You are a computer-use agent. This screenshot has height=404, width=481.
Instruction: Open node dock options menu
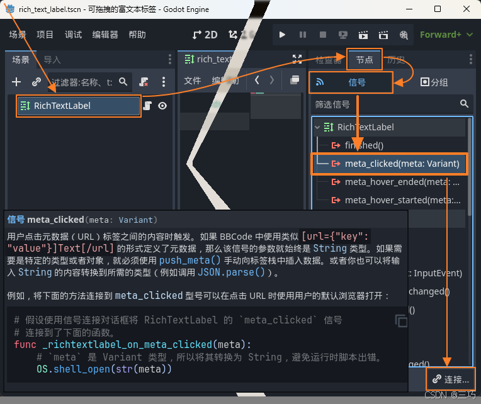click(470, 59)
